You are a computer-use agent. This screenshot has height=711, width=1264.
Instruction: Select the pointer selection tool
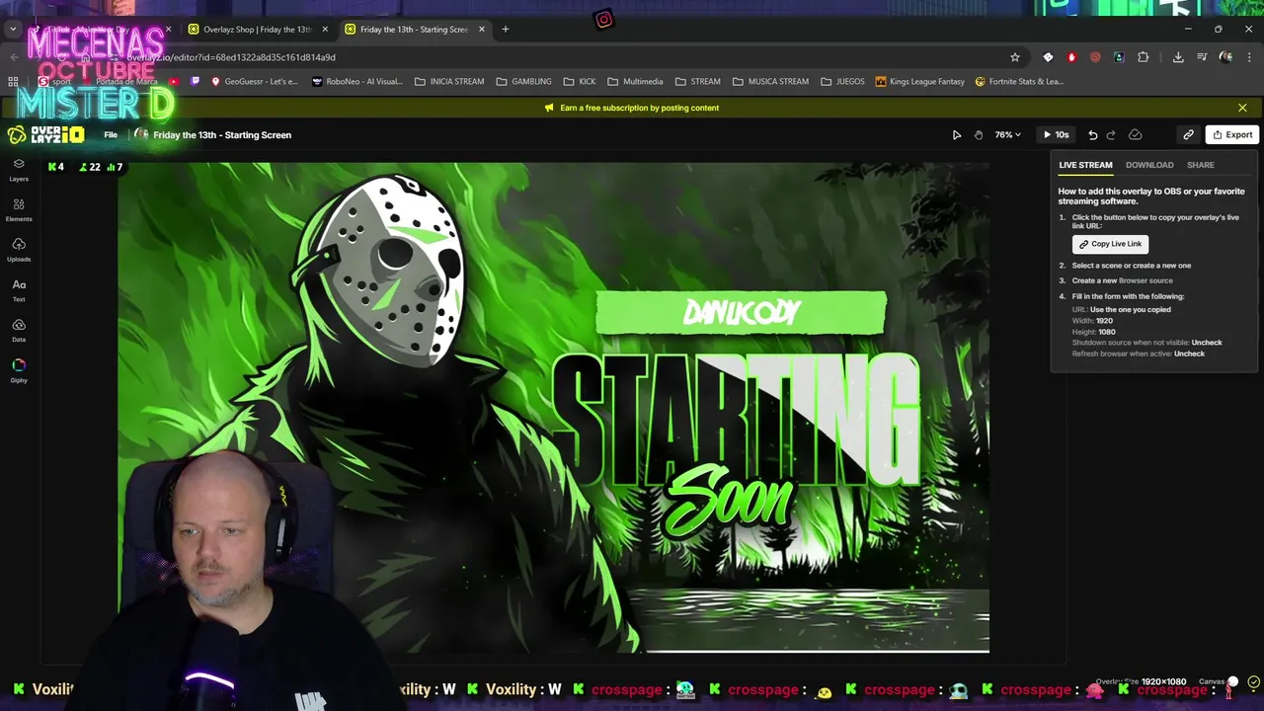(956, 135)
